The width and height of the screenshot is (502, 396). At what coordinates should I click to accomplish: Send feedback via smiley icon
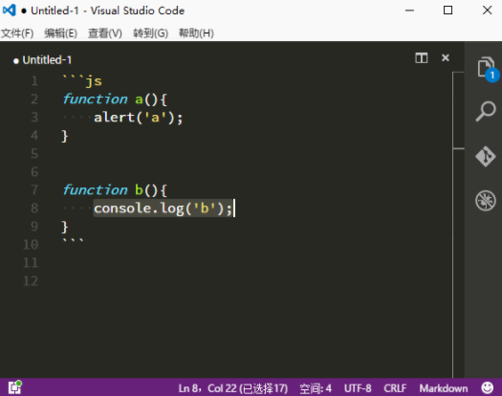488,387
